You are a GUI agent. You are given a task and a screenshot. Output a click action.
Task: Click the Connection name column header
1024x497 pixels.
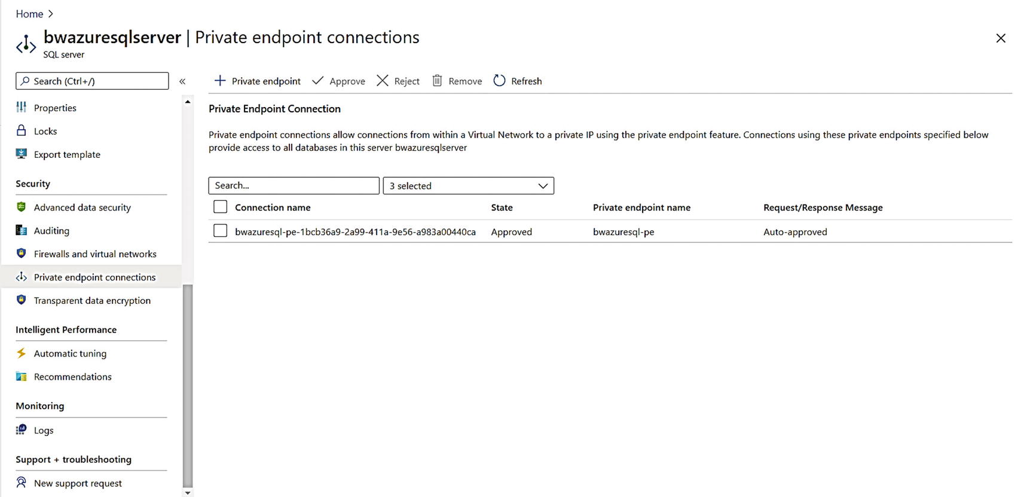click(273, 208)
